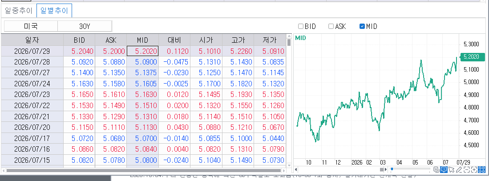This screenshot has width=489, height=181.
Task: Select the 2026/07/23 date cell
Action: click(x=32, y=95)
